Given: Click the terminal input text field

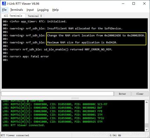Looking at the screenshot, I should [x=57, y=94].
